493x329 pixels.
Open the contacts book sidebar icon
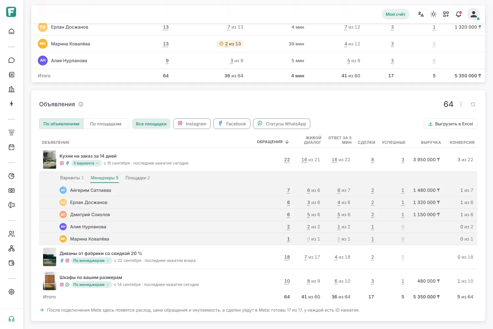(12, 75)
